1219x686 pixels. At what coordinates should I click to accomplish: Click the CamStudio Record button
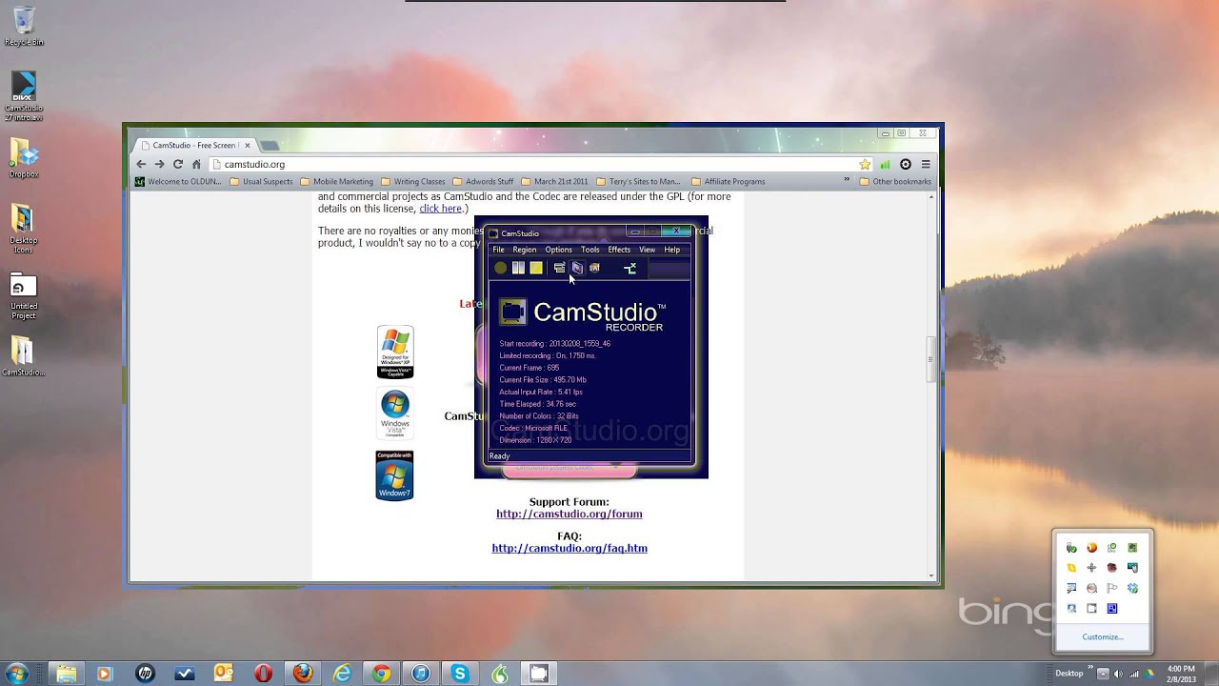point(500,269)
